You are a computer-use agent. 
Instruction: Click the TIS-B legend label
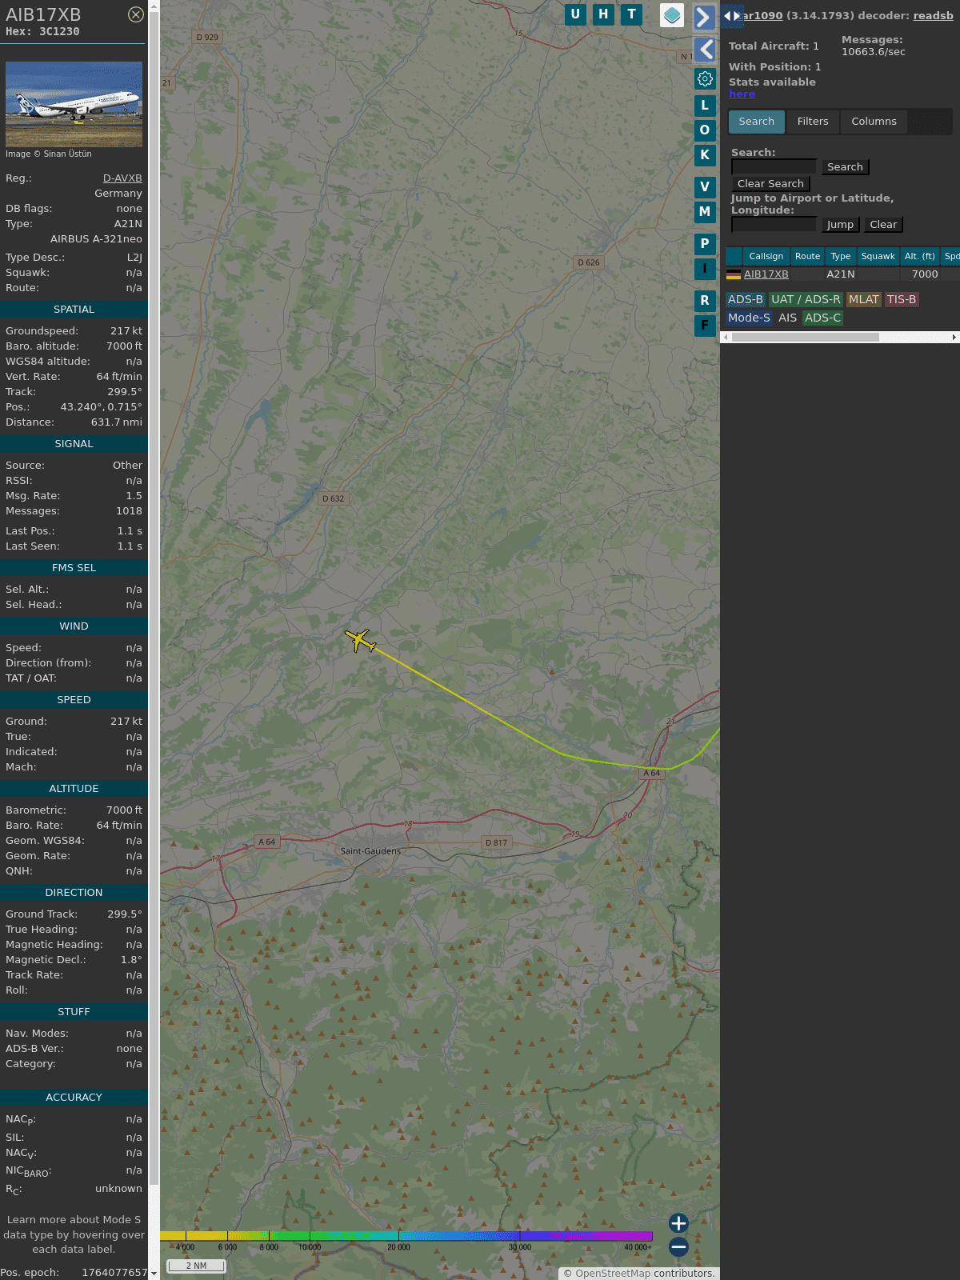tap(901, 299)
